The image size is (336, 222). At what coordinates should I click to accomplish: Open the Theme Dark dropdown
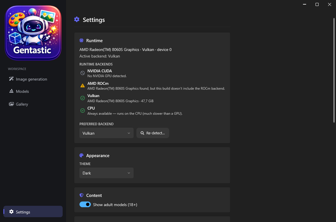[x=106, y=173]
